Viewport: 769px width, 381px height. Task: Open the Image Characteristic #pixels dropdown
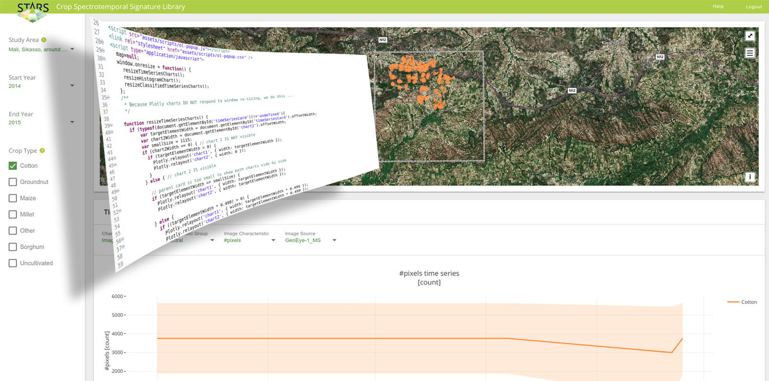273,240
